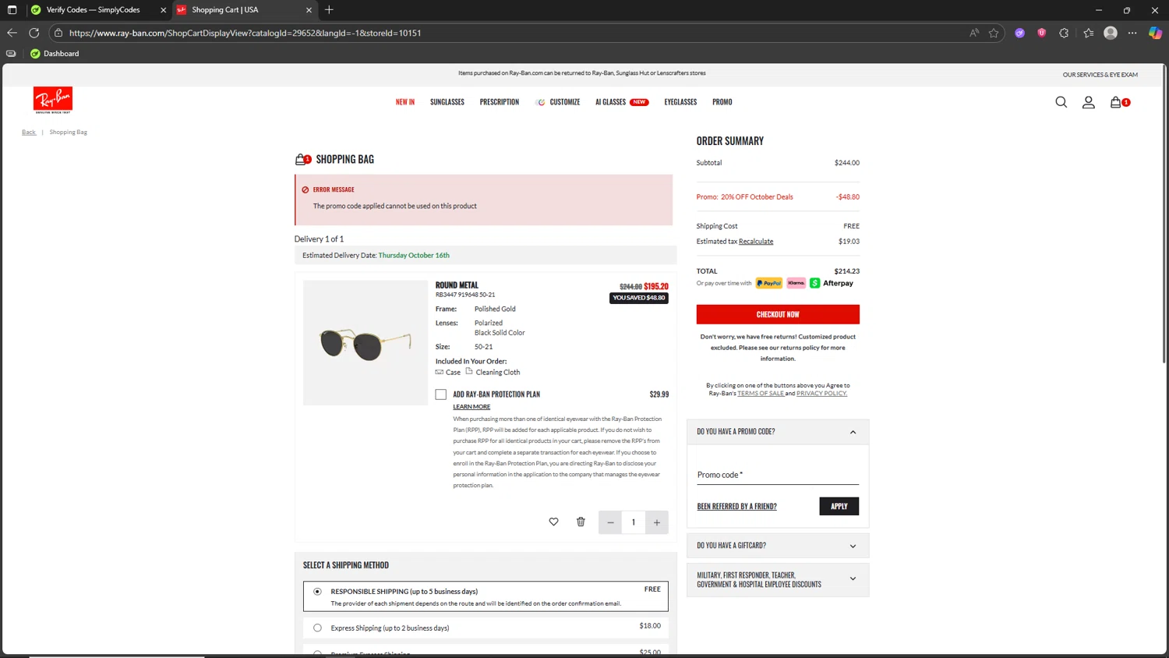Refresh the page with reload icon
This screenshot has height=658, width=1169.
(x=34, y=33)
